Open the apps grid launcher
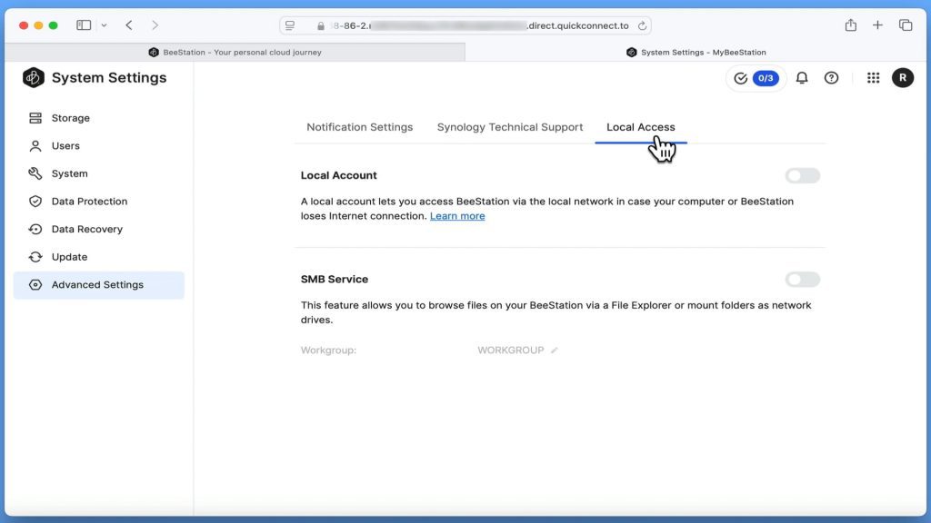The width and height of the screenshot is (931, 523). point(873,78)
